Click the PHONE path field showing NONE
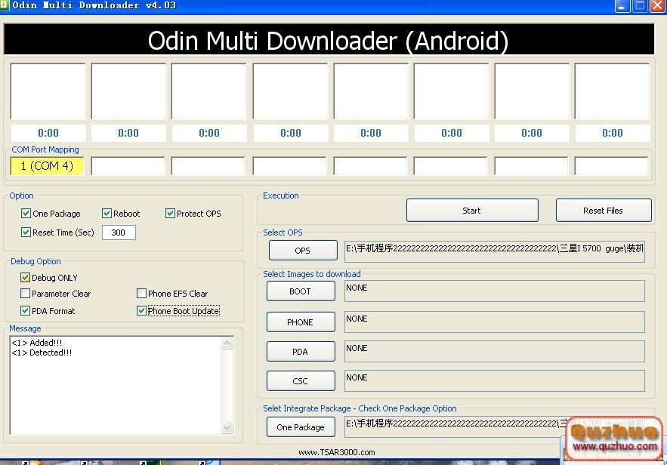Viewport: 667px width, 465px height. [495, 322]
